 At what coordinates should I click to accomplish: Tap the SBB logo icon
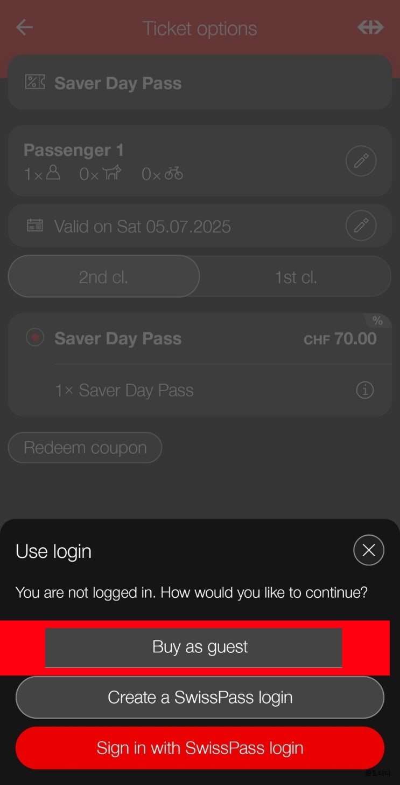pos(370,28)
